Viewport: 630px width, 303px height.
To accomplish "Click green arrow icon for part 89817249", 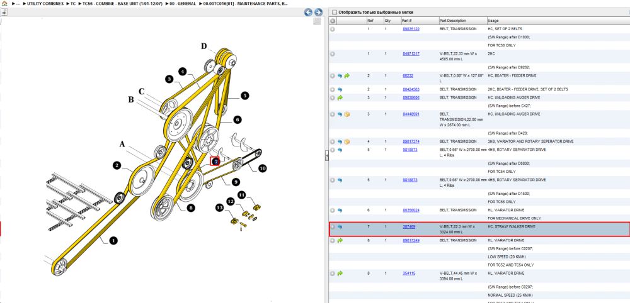I will [340, 241].
